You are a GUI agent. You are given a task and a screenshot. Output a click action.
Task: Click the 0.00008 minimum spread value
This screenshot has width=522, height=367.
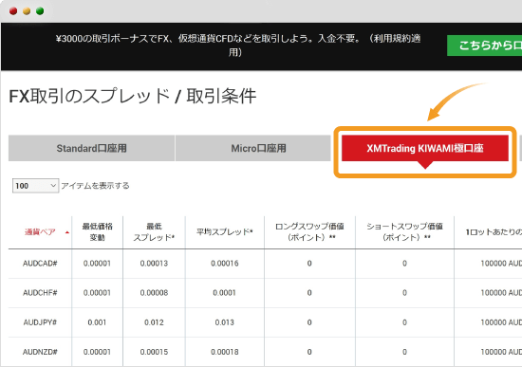[154, 293]
